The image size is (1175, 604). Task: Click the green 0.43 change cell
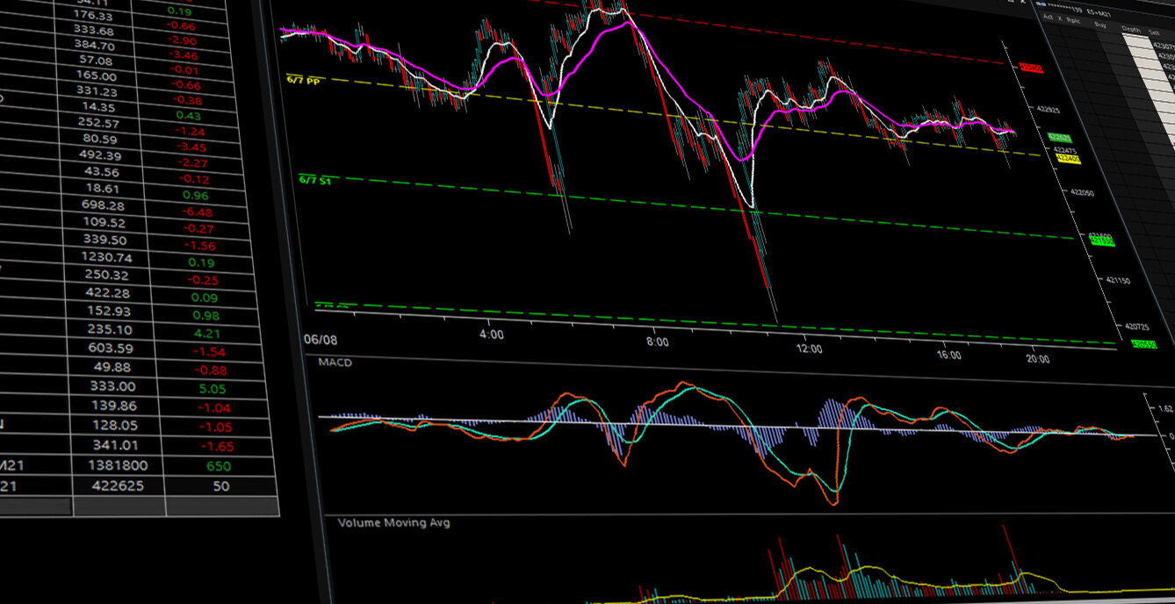pos(188,116)
